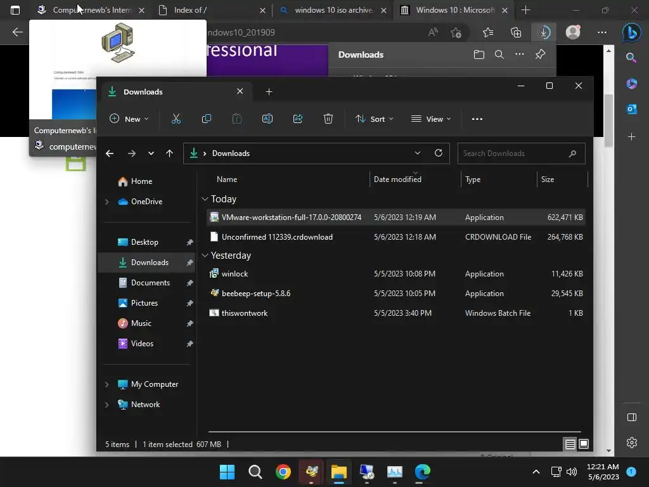The image size is (649, 487).
Task: Click the Paste clipboard icon in Explorer toolbar
Action: point(237,119)
